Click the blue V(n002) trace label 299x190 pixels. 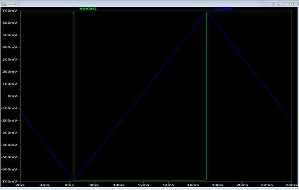223,8
